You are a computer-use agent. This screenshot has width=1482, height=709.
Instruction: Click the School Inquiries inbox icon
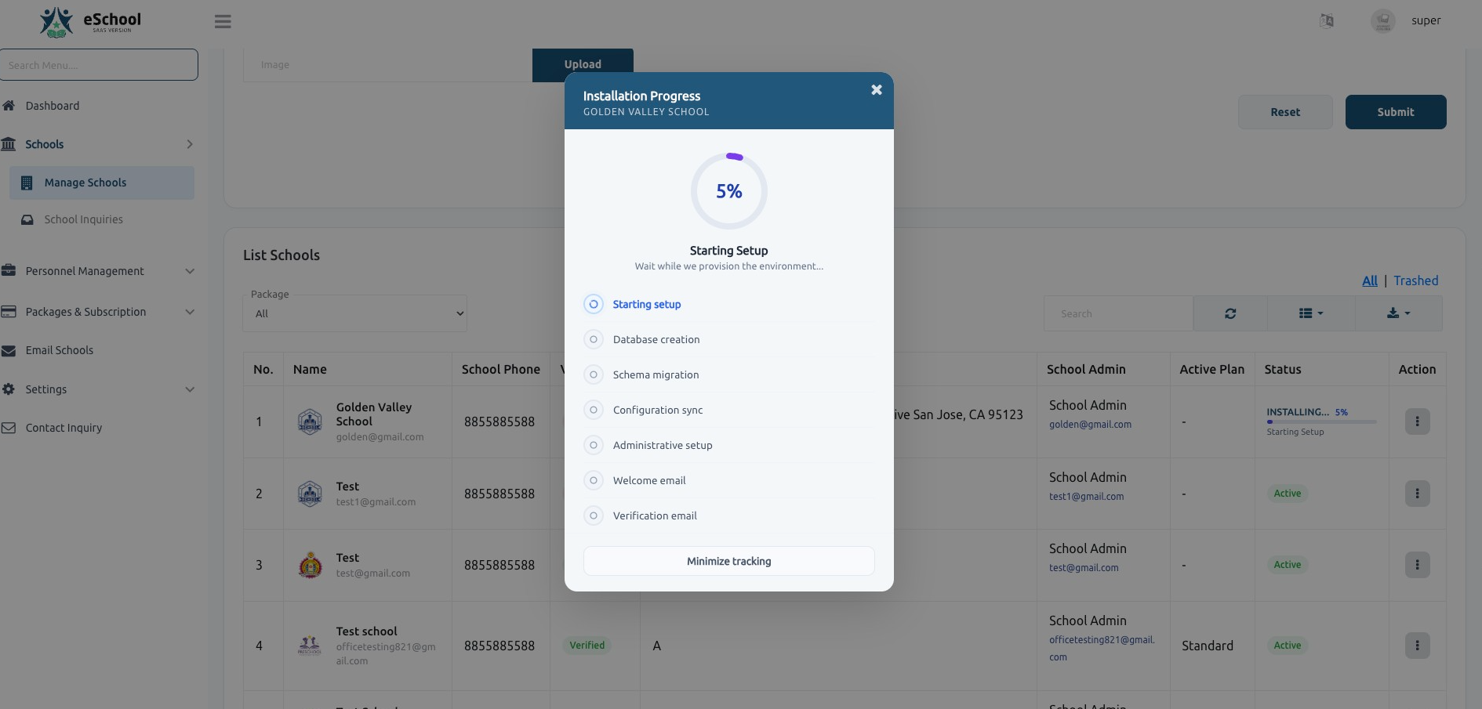point(27,220)
